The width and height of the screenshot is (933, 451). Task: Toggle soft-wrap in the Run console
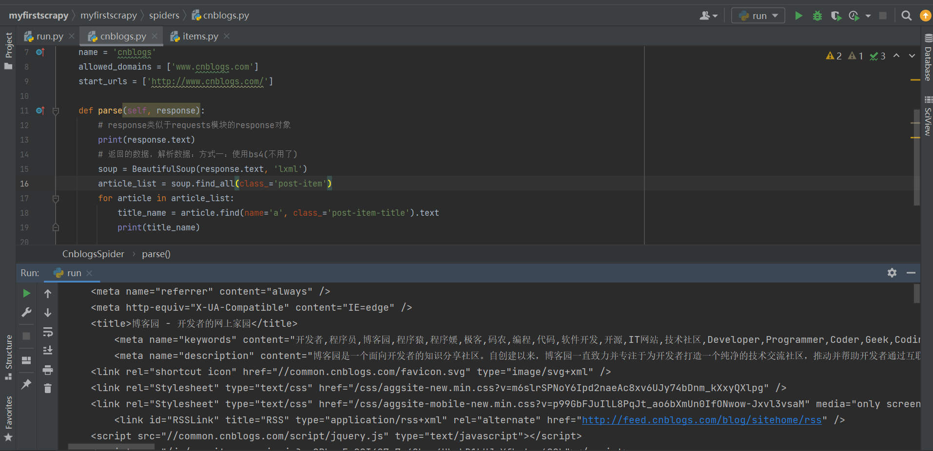[x=48, y=332]
